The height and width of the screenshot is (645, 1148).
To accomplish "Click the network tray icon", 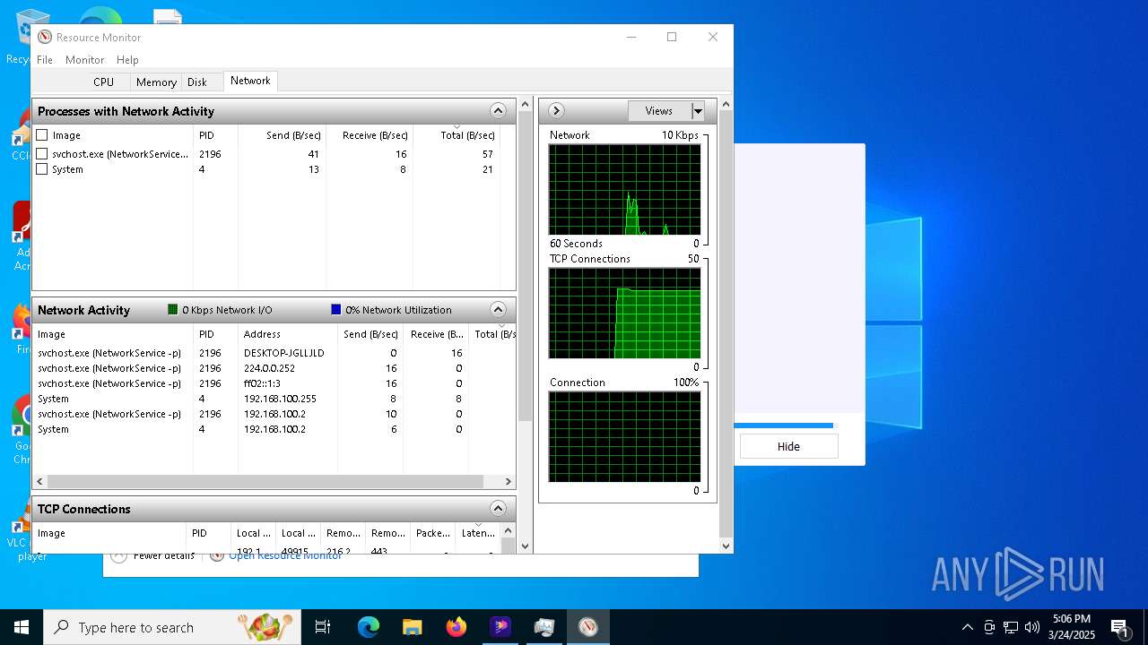I will click(x=1011, y=627).
